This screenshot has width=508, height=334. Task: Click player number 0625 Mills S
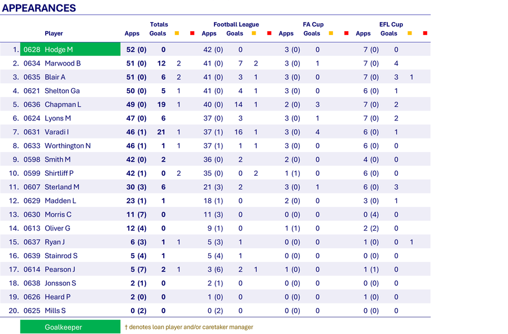[x=45, y=311]
